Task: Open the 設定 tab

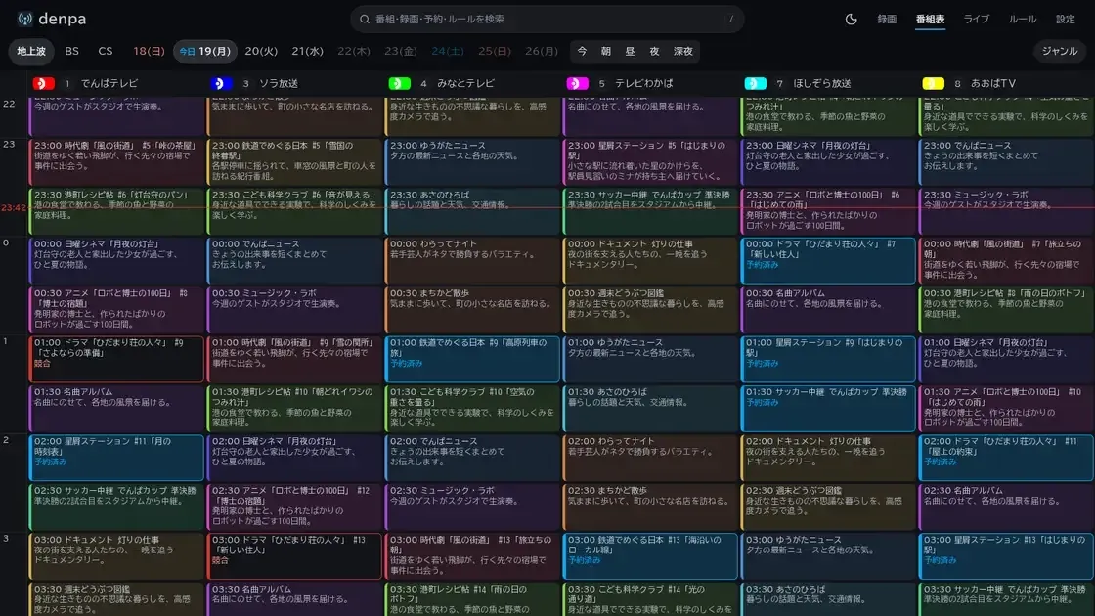Action: coord(1065,19)
